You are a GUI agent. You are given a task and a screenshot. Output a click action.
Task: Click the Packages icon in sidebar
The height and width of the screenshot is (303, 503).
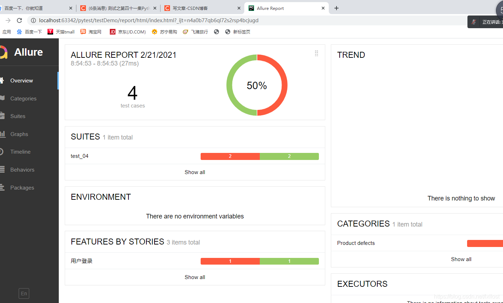click(2, 187)
